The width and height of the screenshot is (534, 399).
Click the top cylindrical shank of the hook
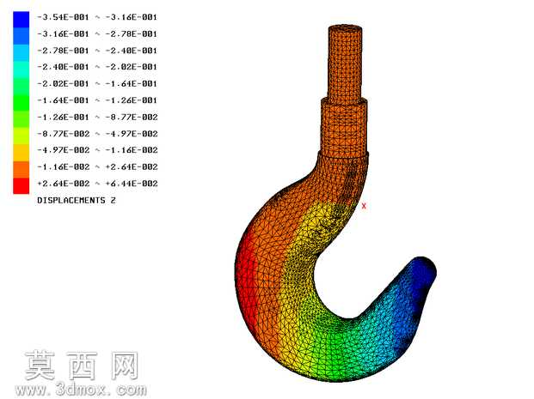(345, 63)
